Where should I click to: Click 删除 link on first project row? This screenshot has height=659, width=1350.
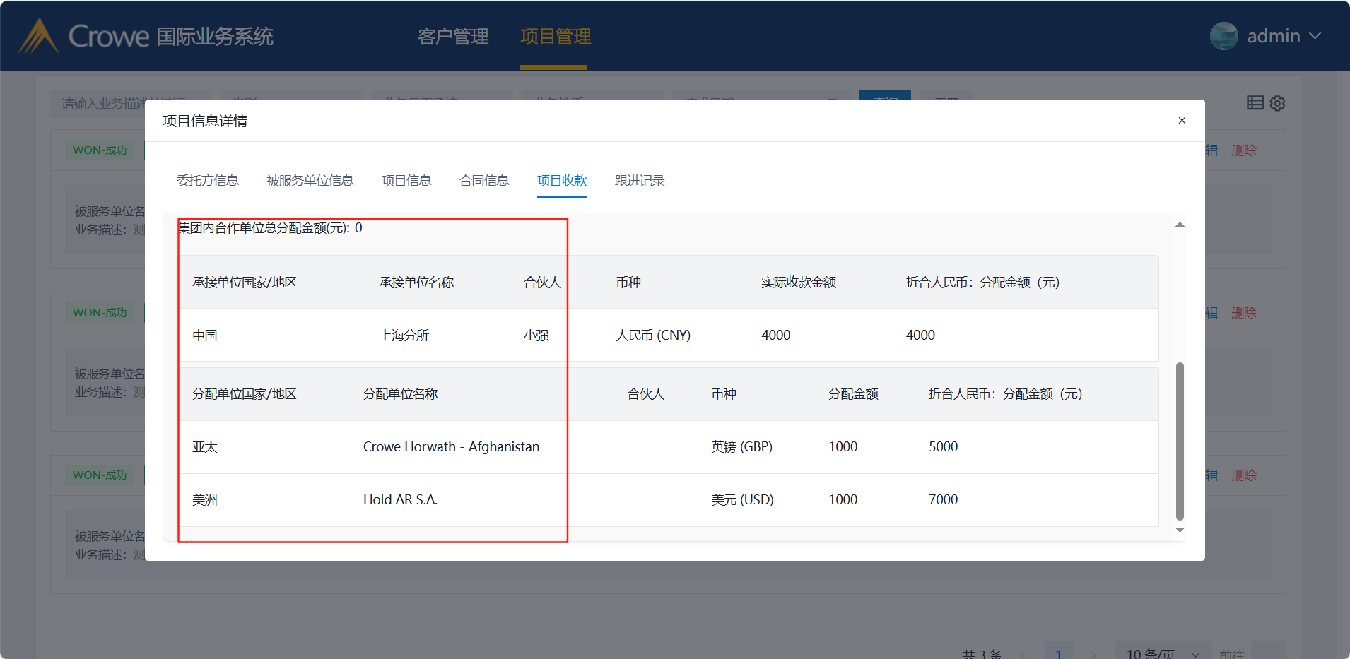(1243, 150)
